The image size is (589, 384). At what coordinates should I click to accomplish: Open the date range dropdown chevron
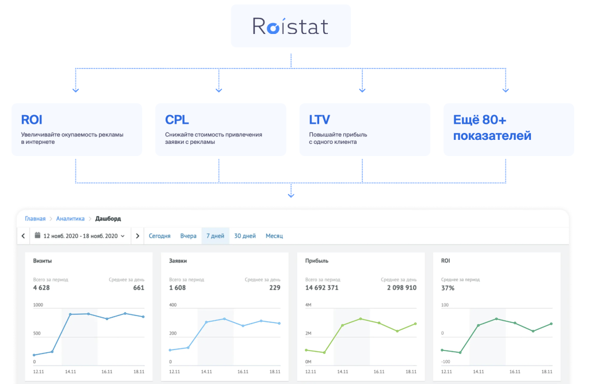(x=123, y=236)
